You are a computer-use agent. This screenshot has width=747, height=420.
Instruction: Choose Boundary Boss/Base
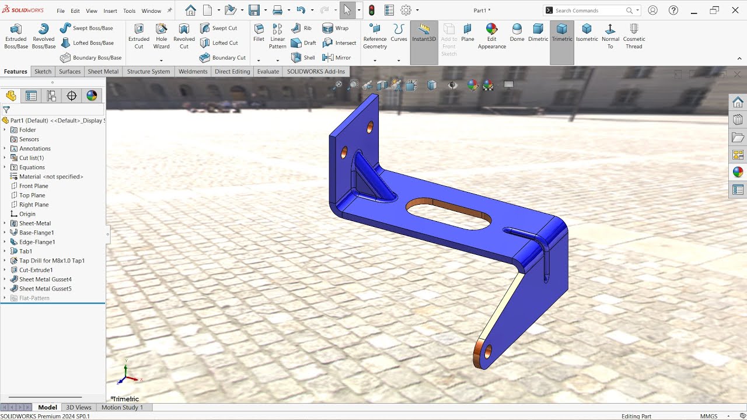(x=90, y=58)
